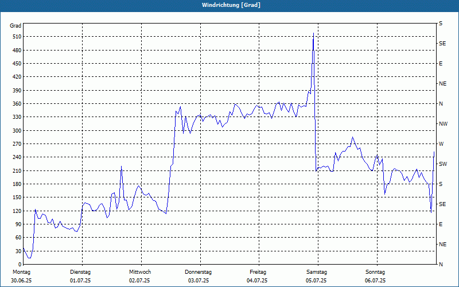Click the Sonntag day label
This screenshot has height=287, width=459.
pos(375,272)
